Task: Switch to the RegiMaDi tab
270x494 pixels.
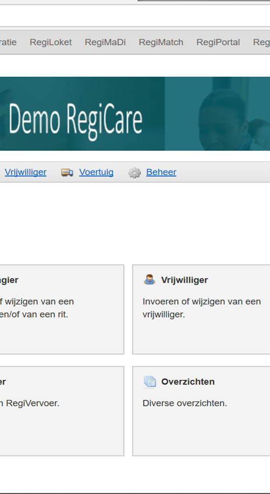Action: (x=105, y=42)
